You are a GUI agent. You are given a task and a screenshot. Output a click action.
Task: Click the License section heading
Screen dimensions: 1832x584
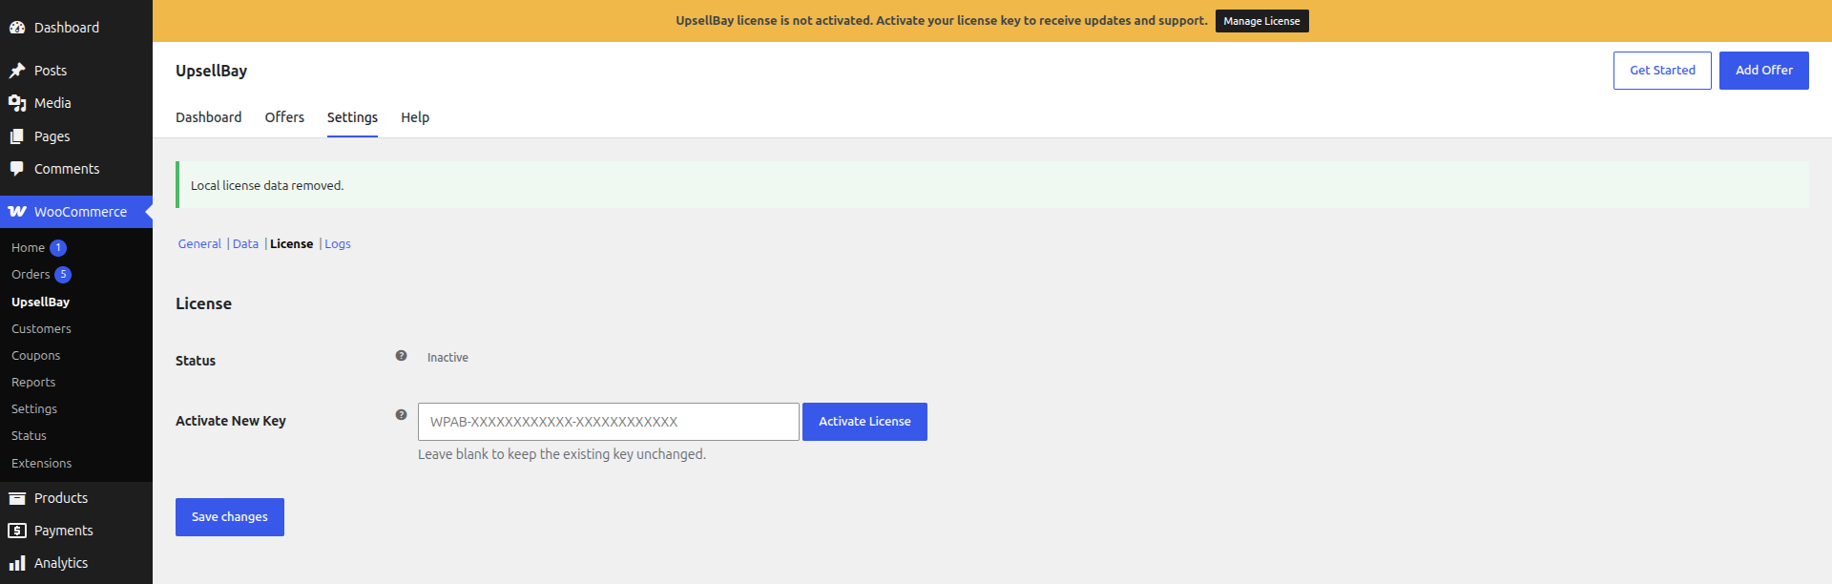click(x=203, y=303)
